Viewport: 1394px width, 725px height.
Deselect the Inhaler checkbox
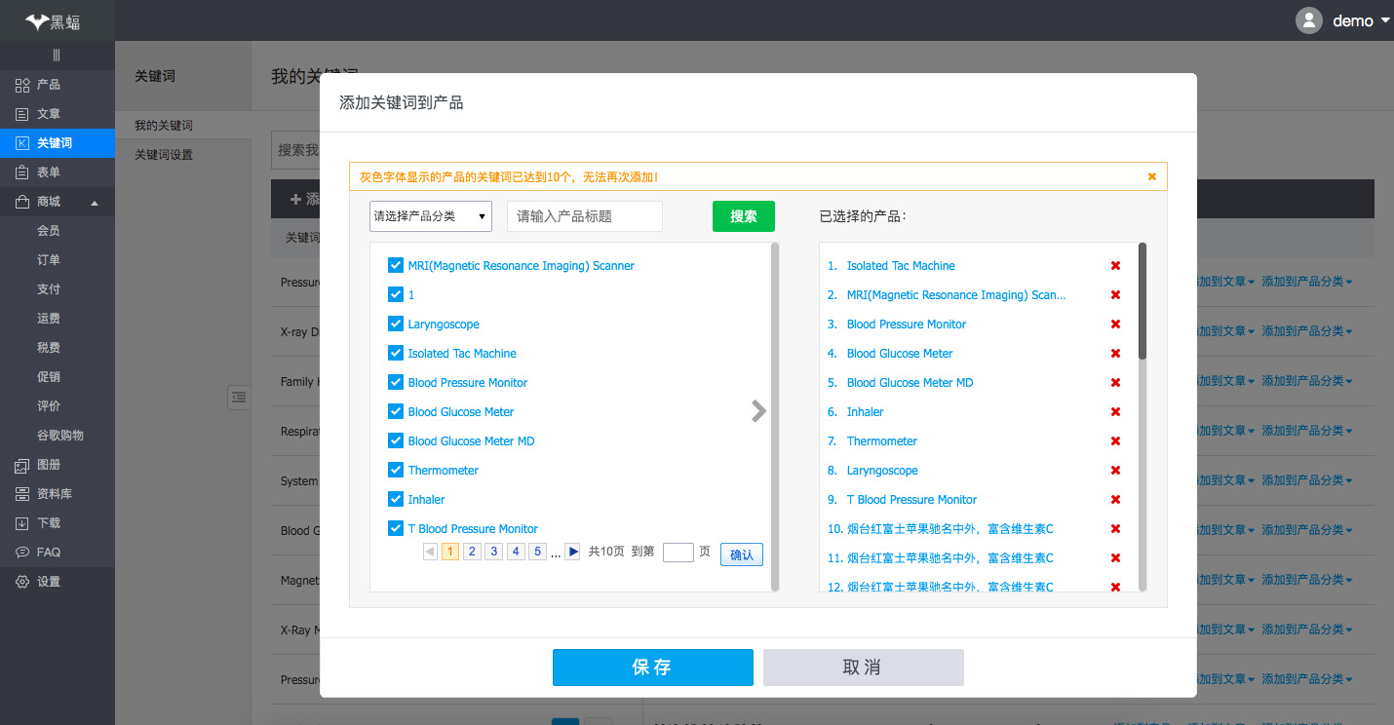[x=396, y=499]
